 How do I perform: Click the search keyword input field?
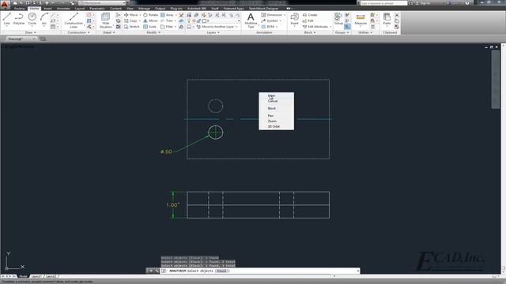383,3
